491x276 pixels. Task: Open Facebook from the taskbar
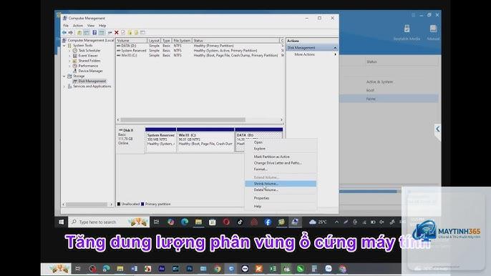point(268,222)
